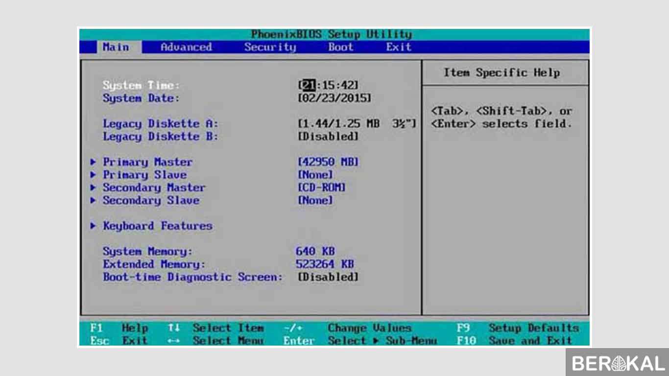Click the Legacy Diskette B label

(160, 137)
